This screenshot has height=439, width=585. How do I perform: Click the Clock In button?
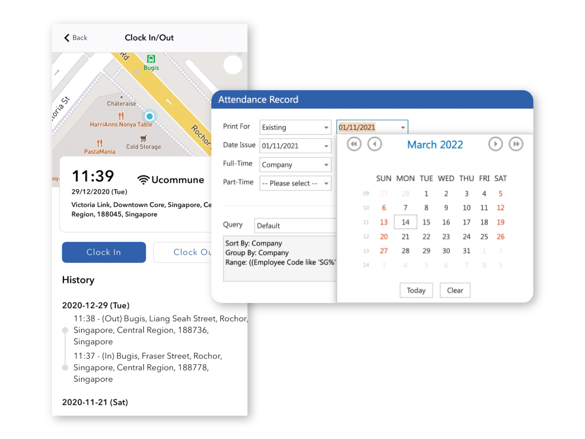[104, 252]
